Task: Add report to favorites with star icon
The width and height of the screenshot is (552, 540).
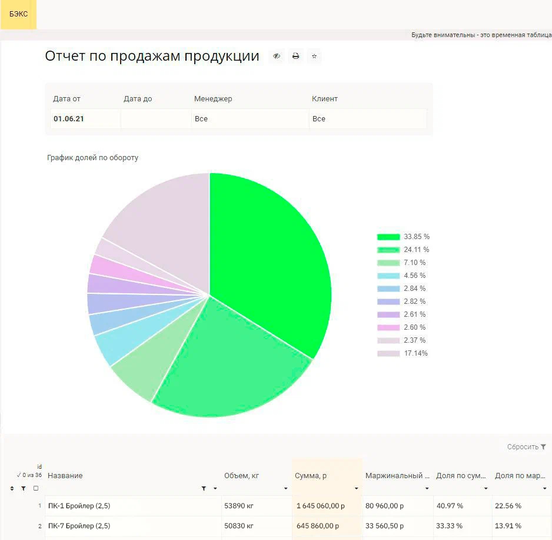Action: click(314, 57)
